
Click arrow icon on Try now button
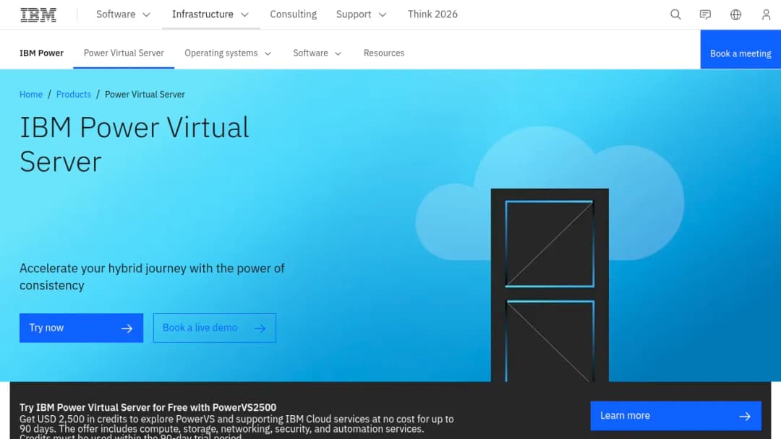(x=127, y=328)
